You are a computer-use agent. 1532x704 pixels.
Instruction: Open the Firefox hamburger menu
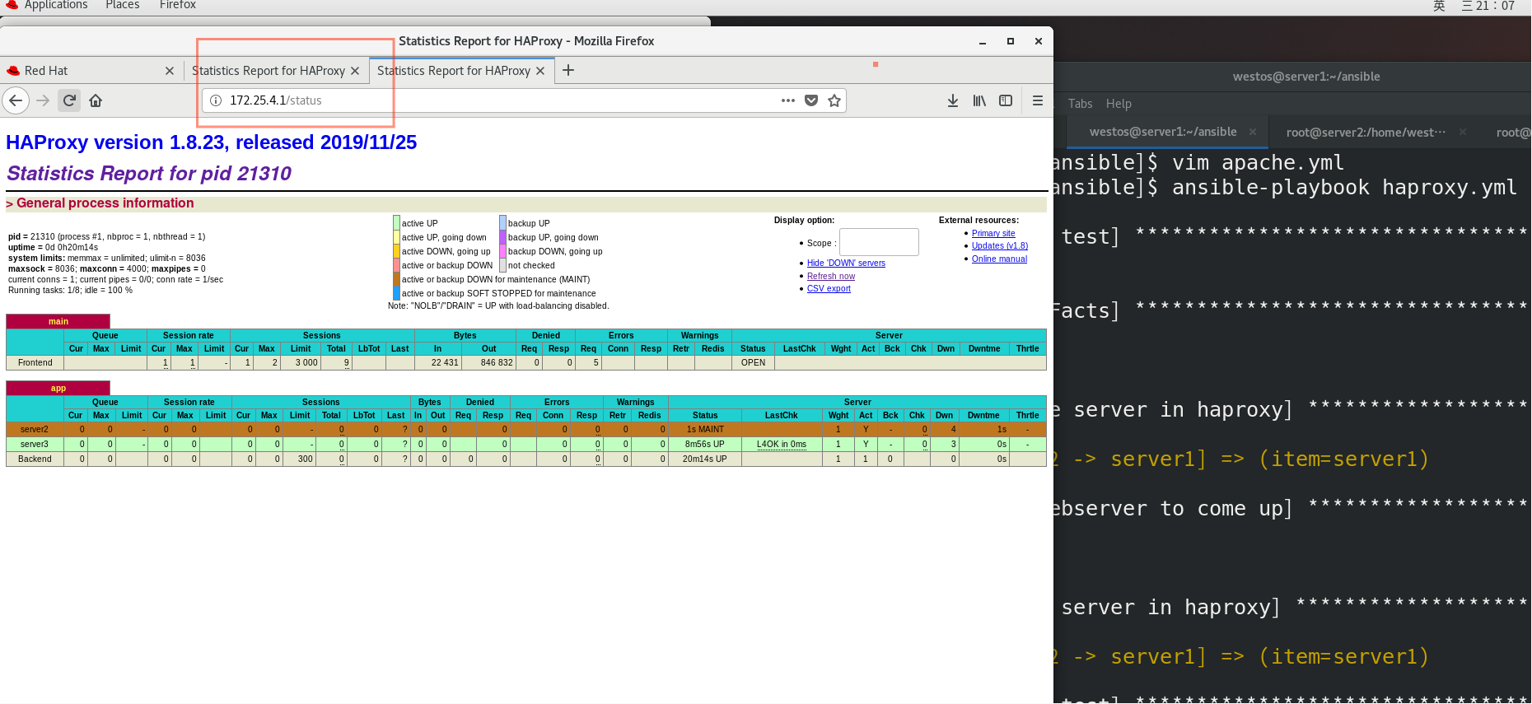pyautogui.click(x=1038, y=100)
